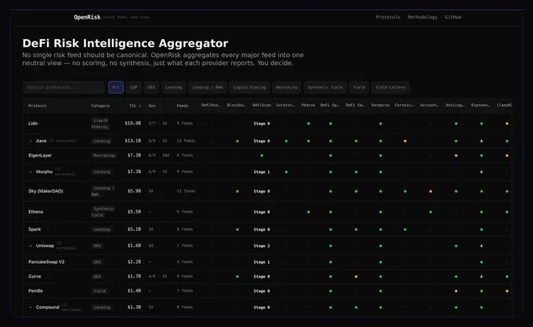Filter by Synthetic Yield chip
Viewport: 533px width, 327px height.
click(325, 87)
